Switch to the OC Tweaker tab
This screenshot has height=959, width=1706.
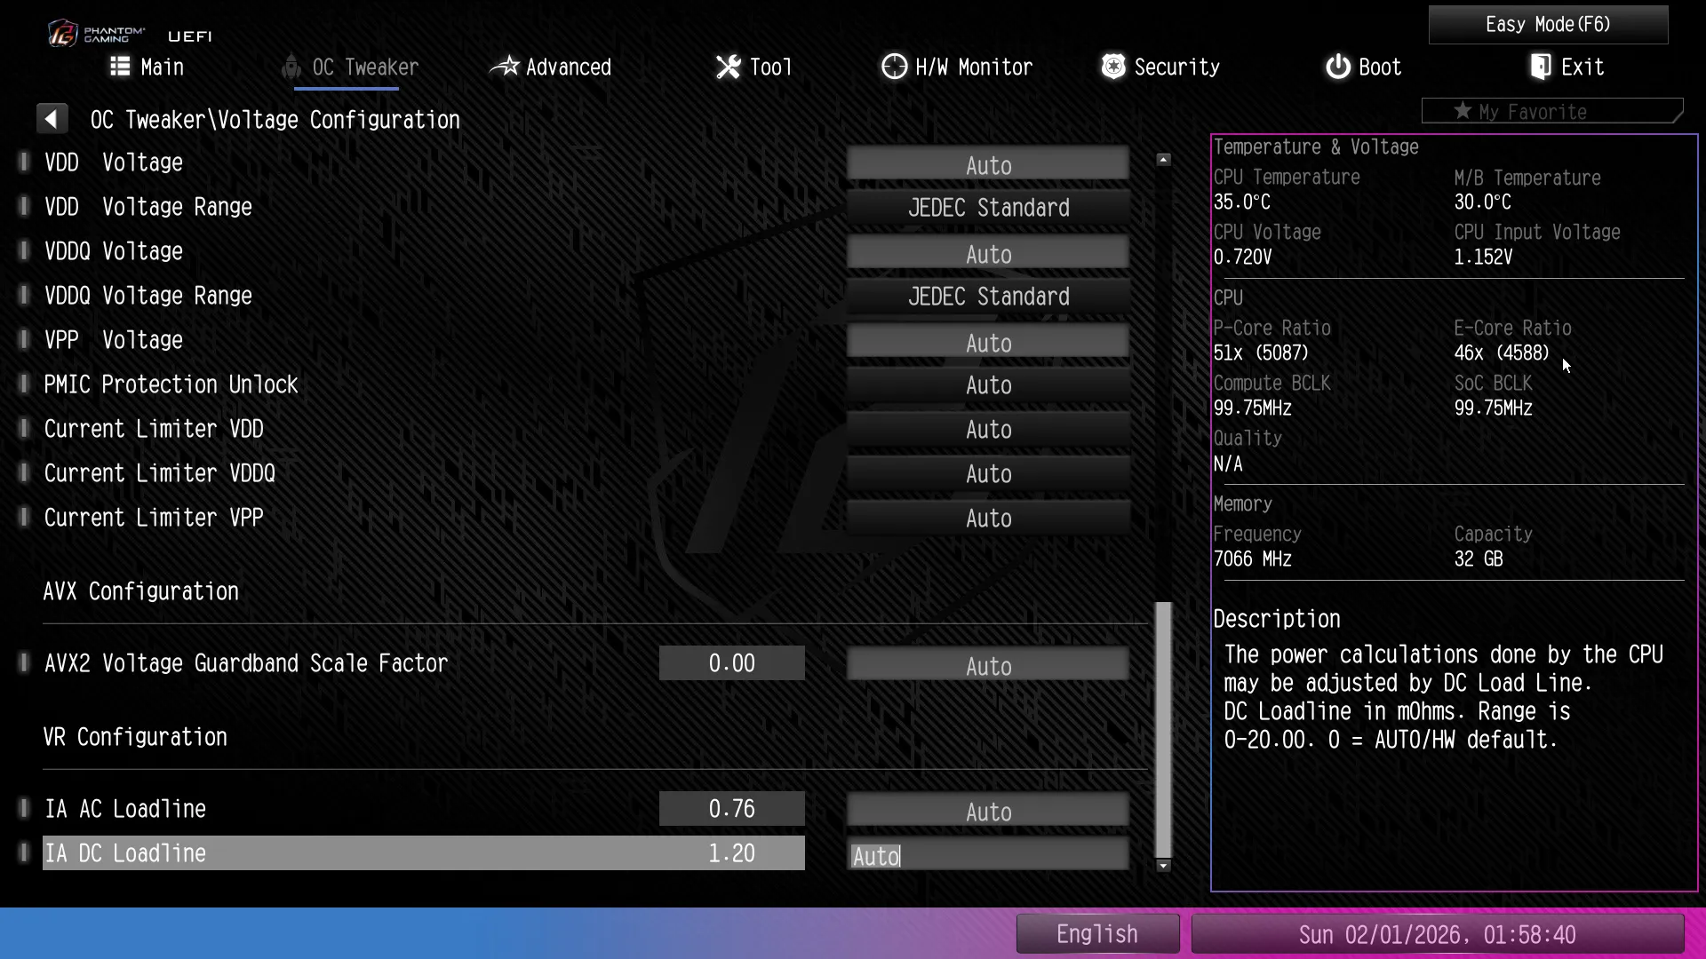[x=364, y=67]
